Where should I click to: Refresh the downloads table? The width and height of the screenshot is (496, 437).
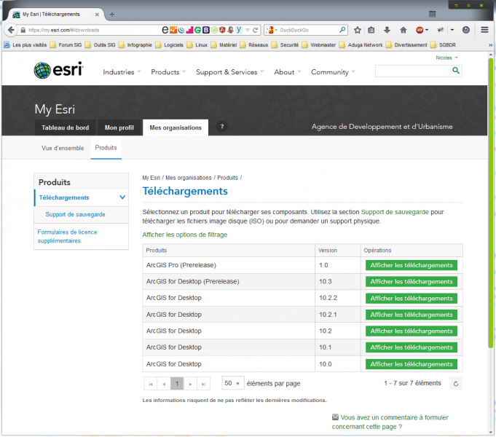[x=456, y=383]
